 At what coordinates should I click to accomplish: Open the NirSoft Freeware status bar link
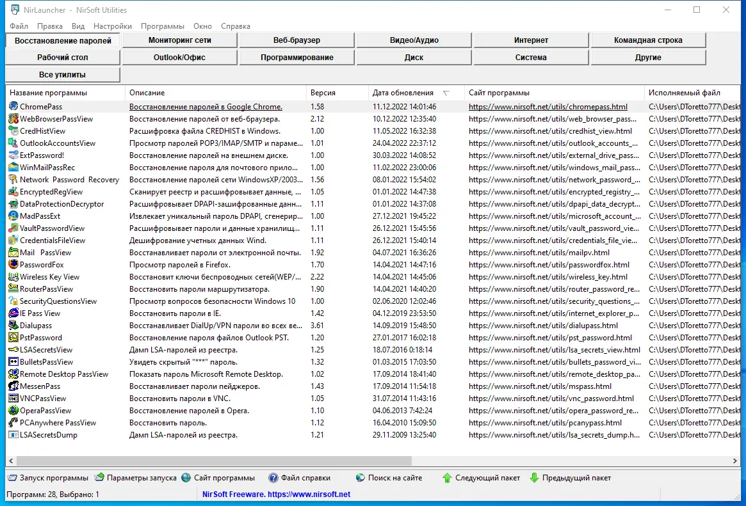click(x=277, y=494)
